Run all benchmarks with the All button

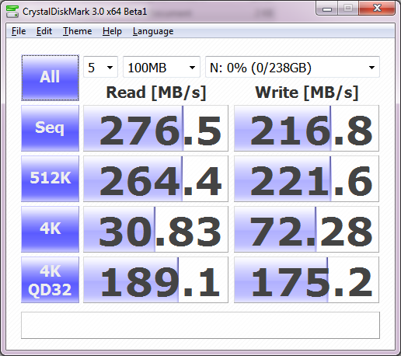pyautogui.click(x=50, y=78)
